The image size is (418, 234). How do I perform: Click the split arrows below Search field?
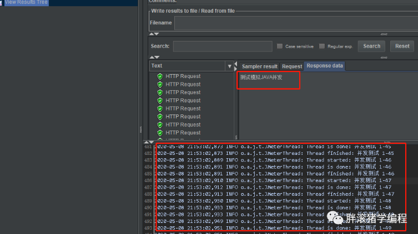click(154, 57)
